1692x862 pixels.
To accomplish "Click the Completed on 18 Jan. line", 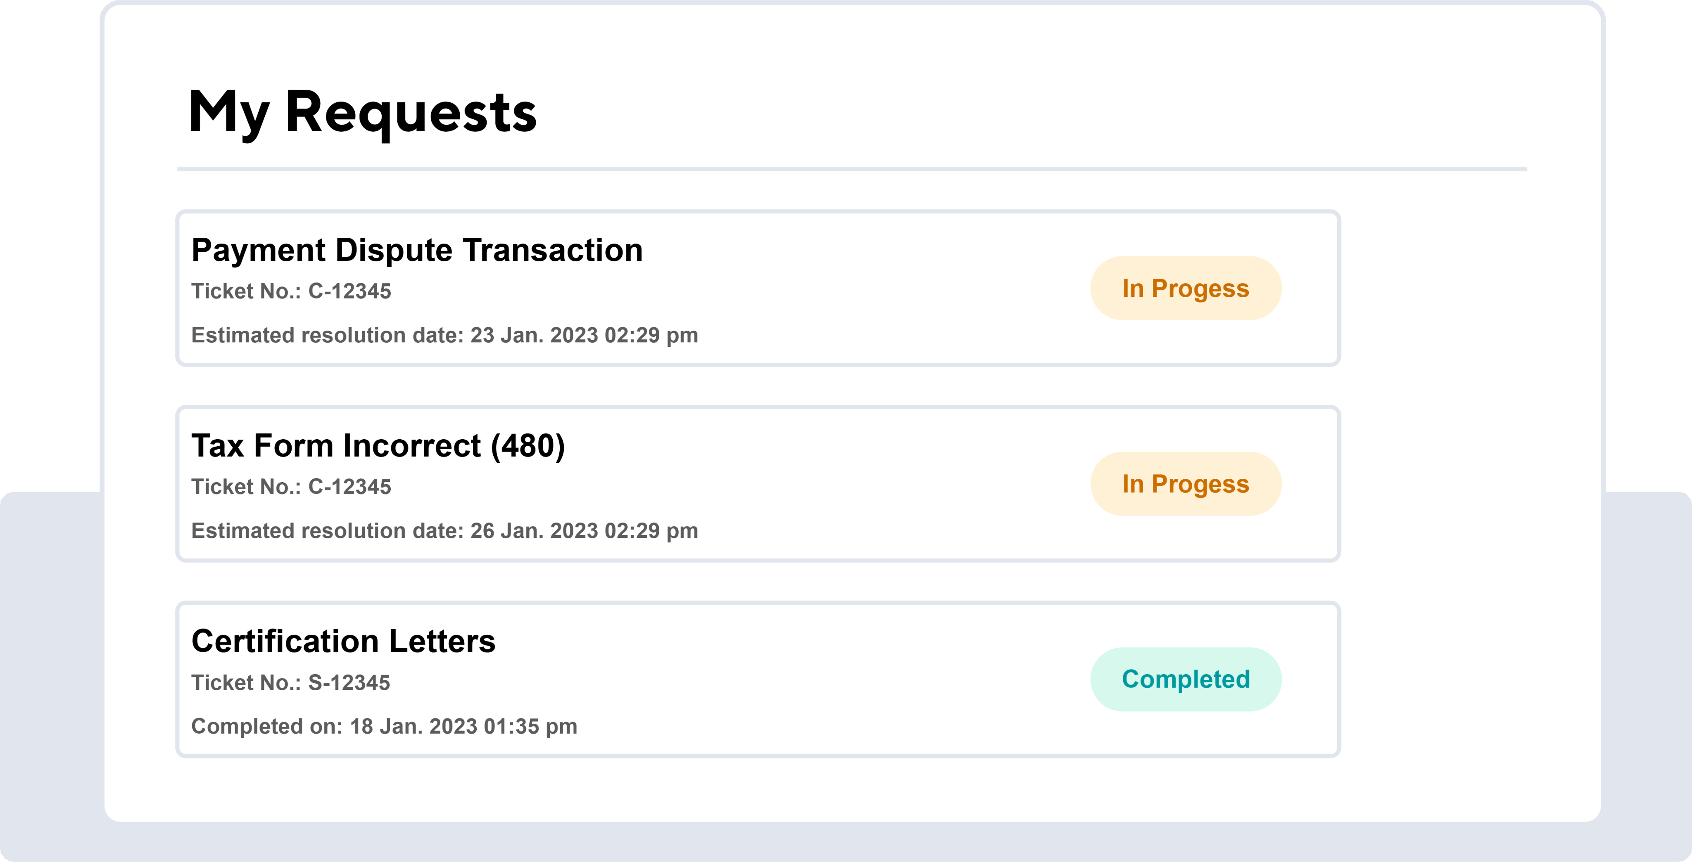I will click(x=384, y=727).
